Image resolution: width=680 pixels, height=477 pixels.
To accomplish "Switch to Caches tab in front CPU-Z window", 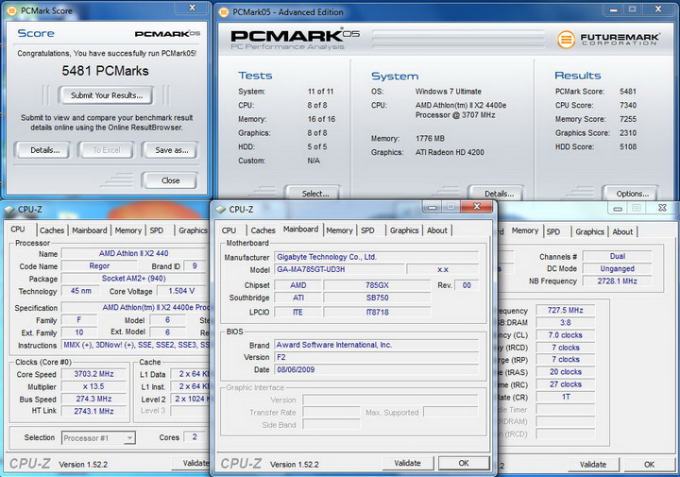I will [263, 230].
